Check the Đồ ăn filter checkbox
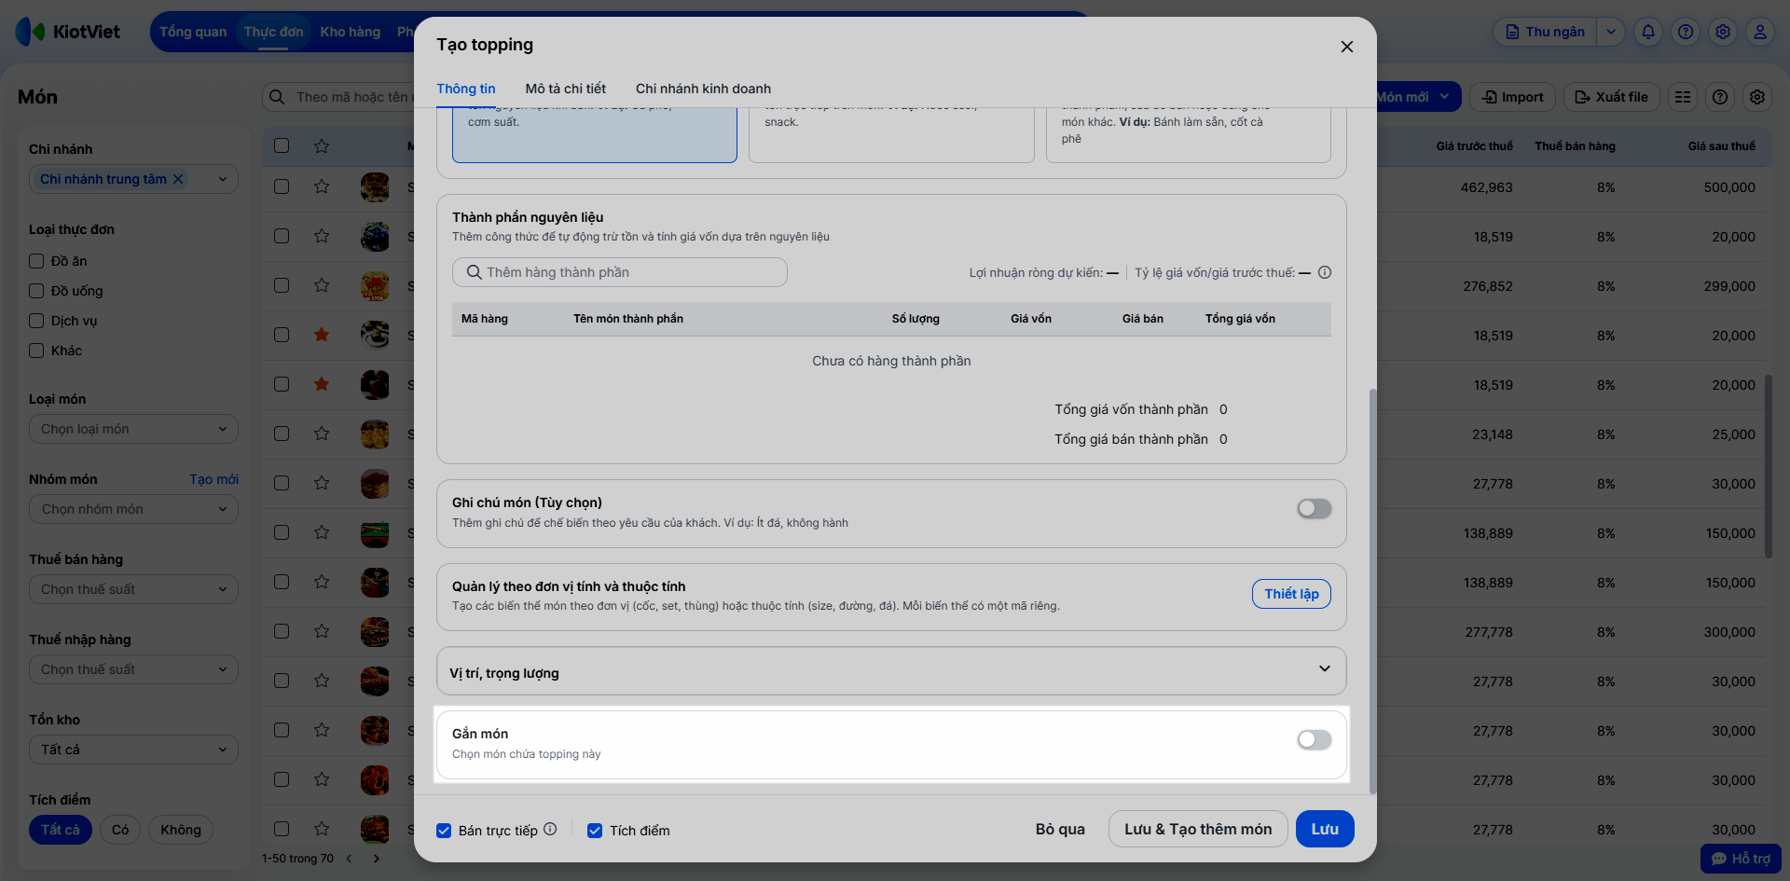 click(36, 261)
